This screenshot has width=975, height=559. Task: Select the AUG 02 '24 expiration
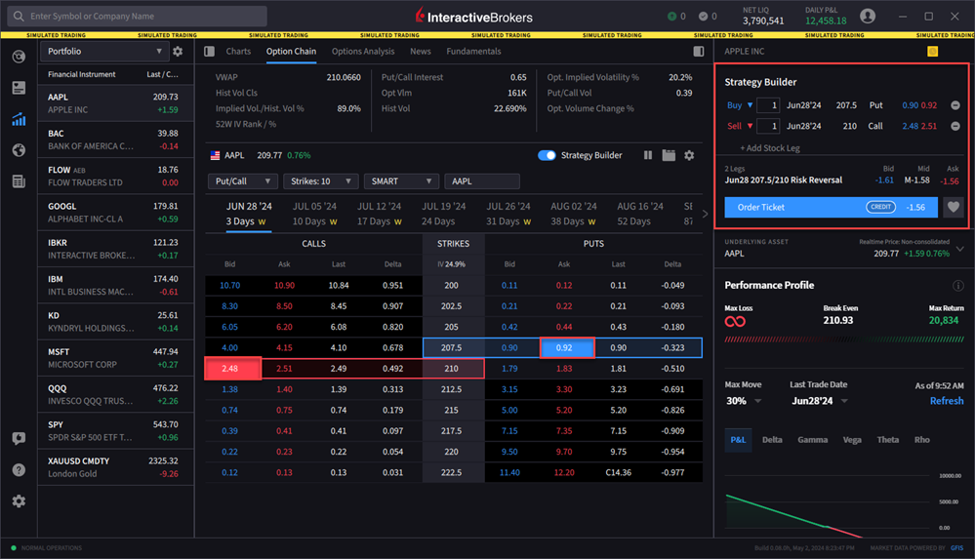(573, 214)
